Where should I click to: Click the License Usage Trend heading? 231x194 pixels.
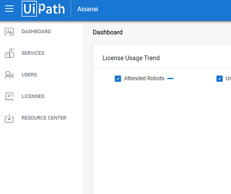(x=131, y=58)
